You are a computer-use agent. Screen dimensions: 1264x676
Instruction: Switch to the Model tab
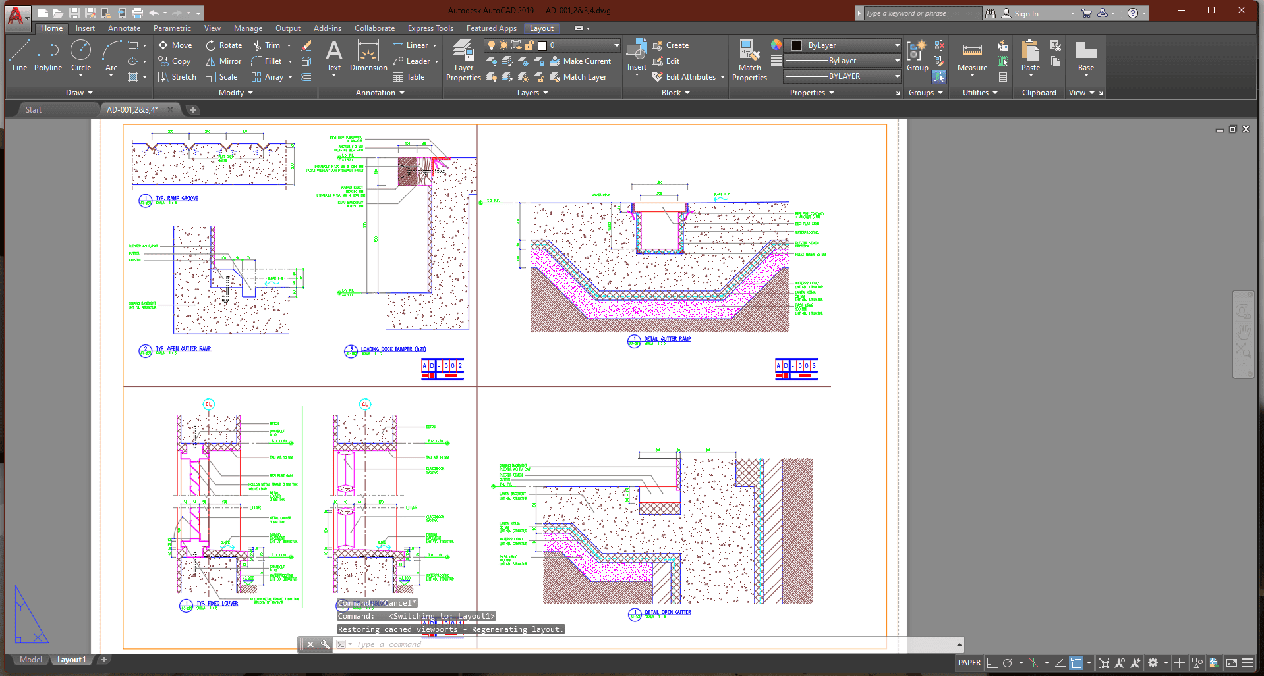(x=30, y=660)
